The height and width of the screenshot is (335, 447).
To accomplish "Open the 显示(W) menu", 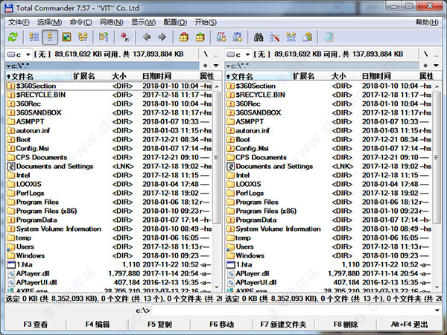I will pyautogui.click(x=143, y=22).
